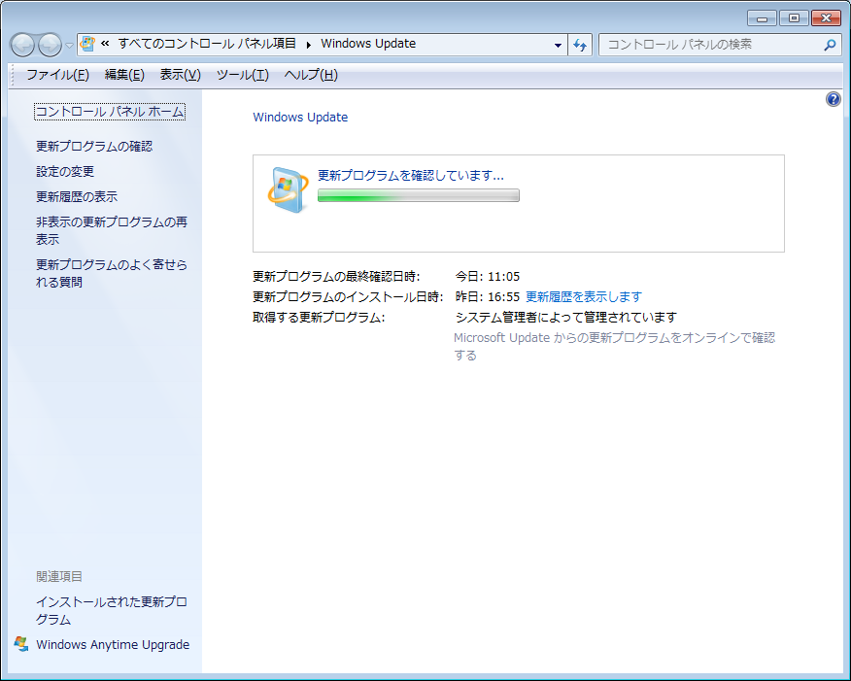Open the recent pages dropdown arrow
Image resolution: width=851 pixels, height=681 pixels.
[69, 46]
